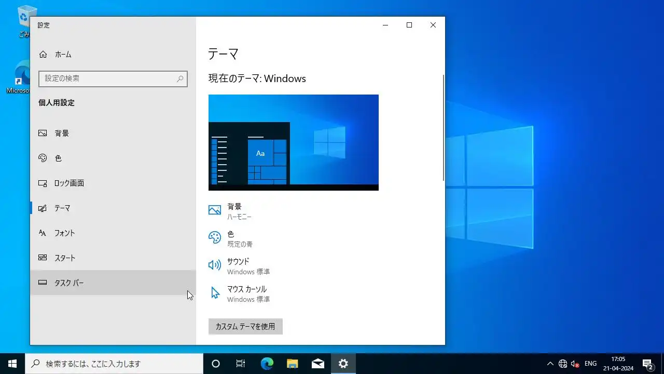Viewport: 664px width, 374px height.
Task: Click the Settings gear on the taskbar
Action: [x=343, y=364]
